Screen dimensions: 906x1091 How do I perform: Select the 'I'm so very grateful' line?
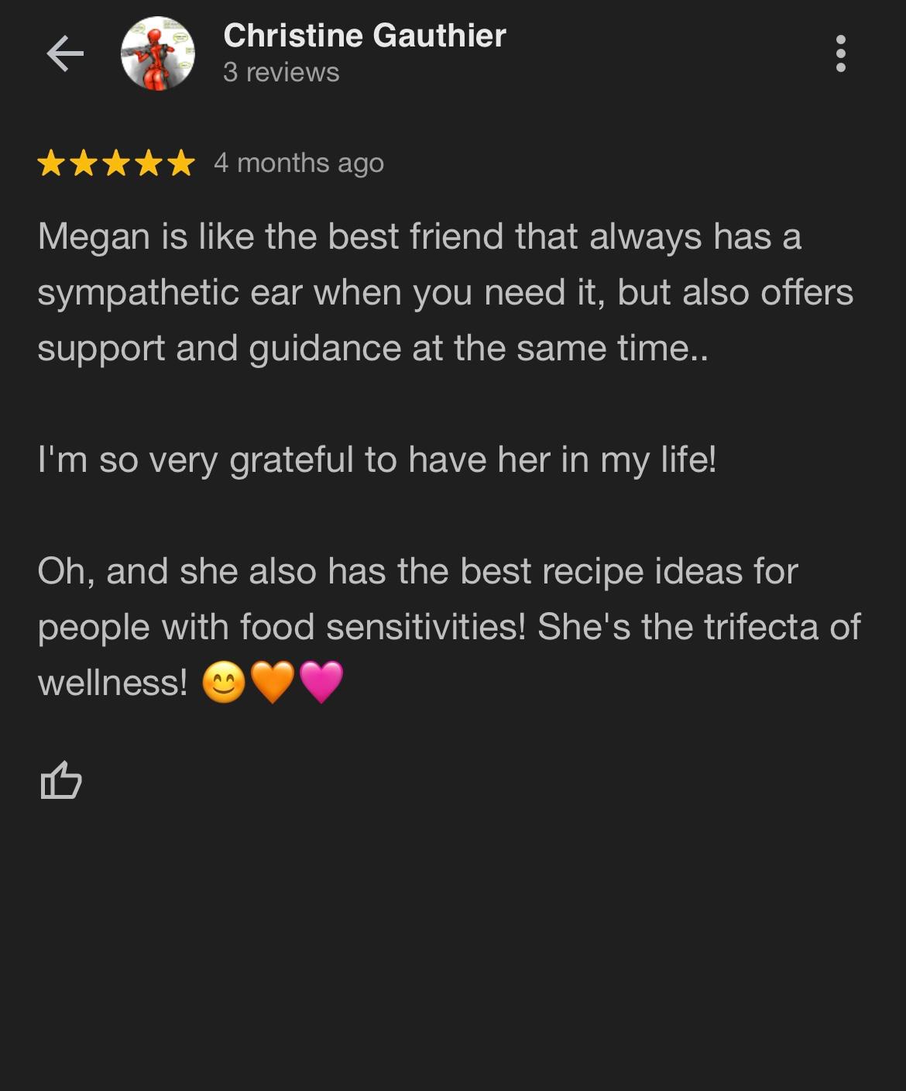[377, 459]
